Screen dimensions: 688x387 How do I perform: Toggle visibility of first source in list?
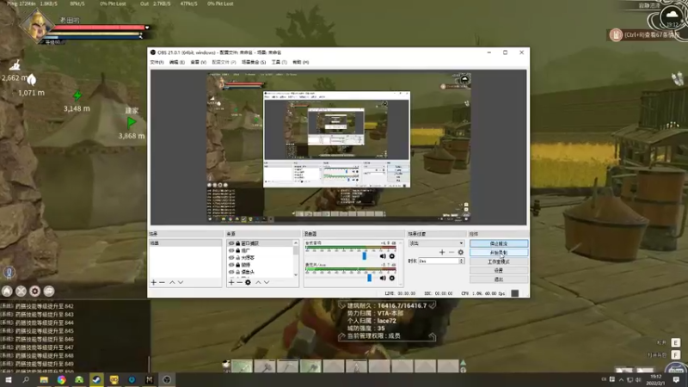click(231, 243)
